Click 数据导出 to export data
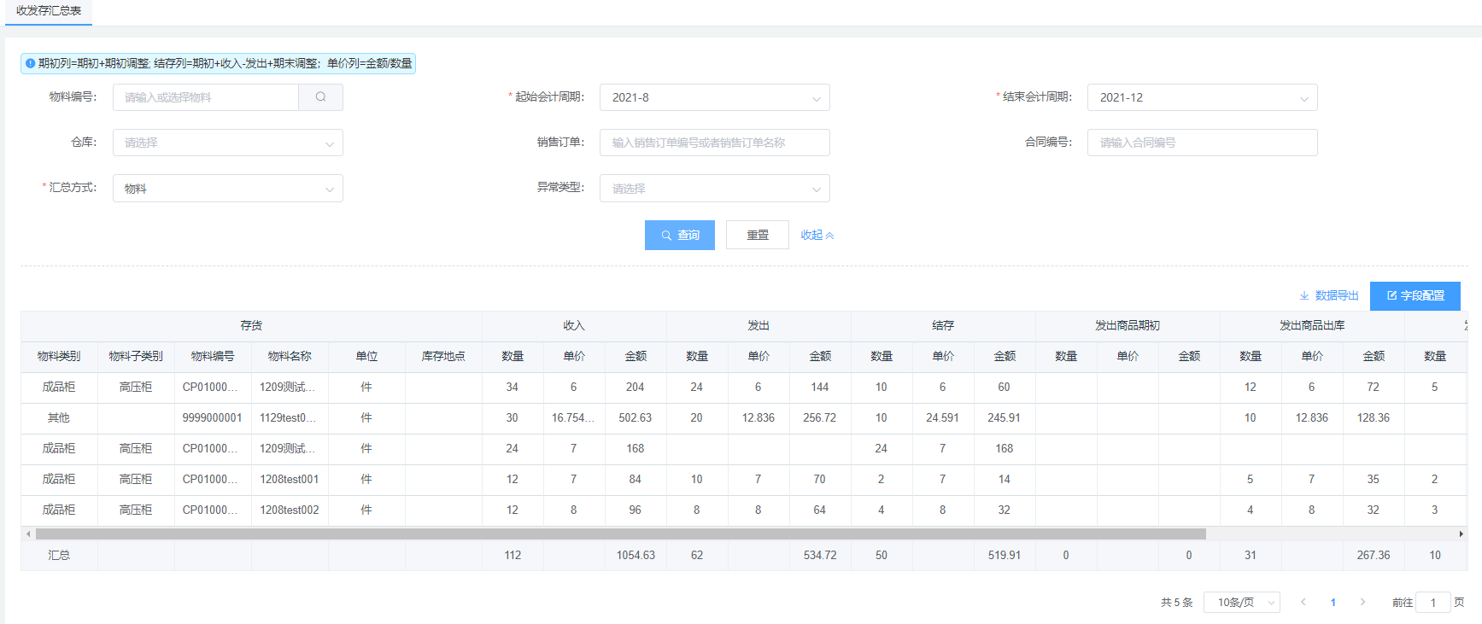Screen dimensions: 1482x624 pyautogui.click(x=1329, y=295)
